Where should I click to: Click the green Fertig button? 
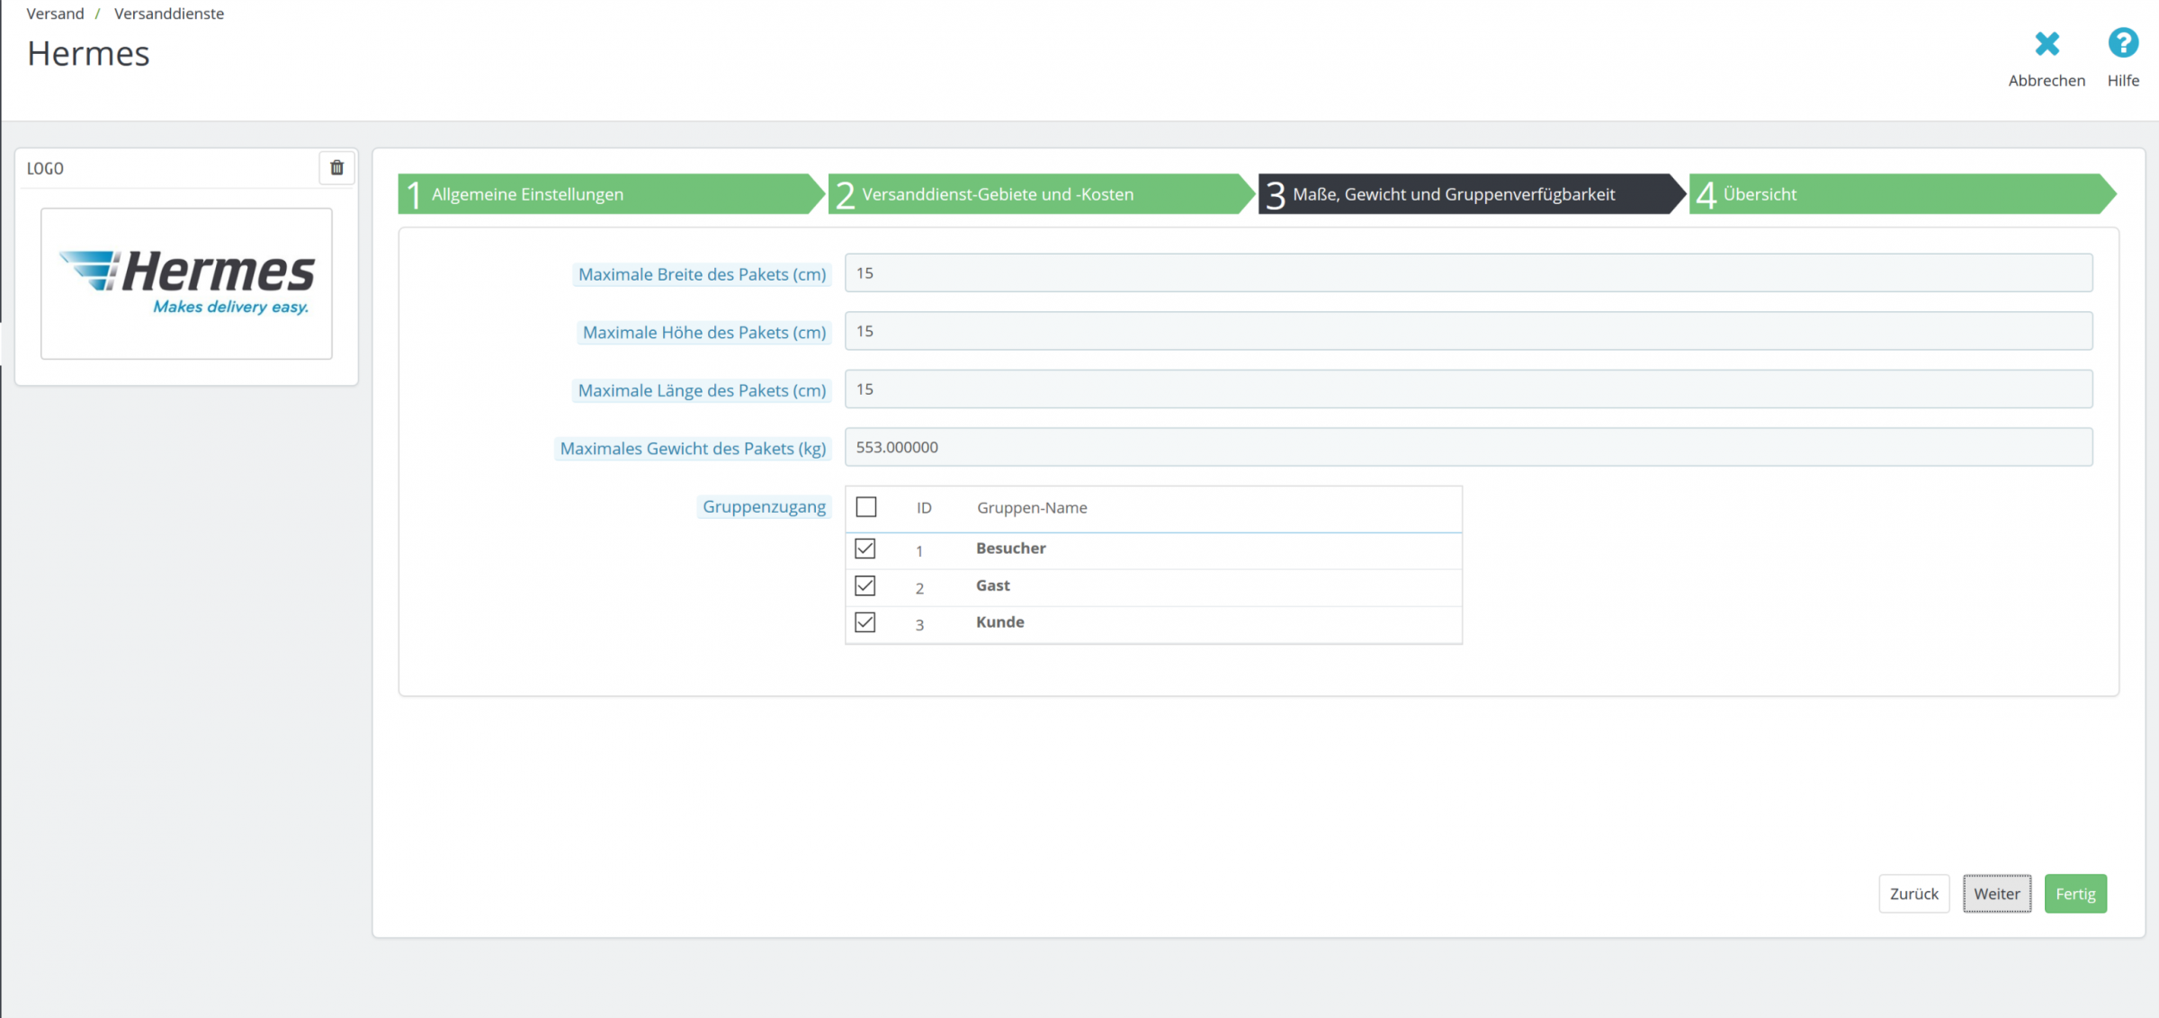pyautogui.click(x=2075, y=894)
